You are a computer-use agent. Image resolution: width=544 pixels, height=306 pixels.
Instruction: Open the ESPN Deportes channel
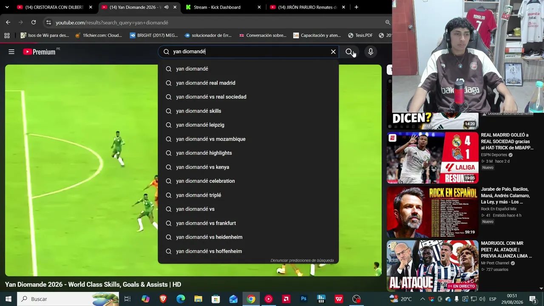[x=494, y=155]
